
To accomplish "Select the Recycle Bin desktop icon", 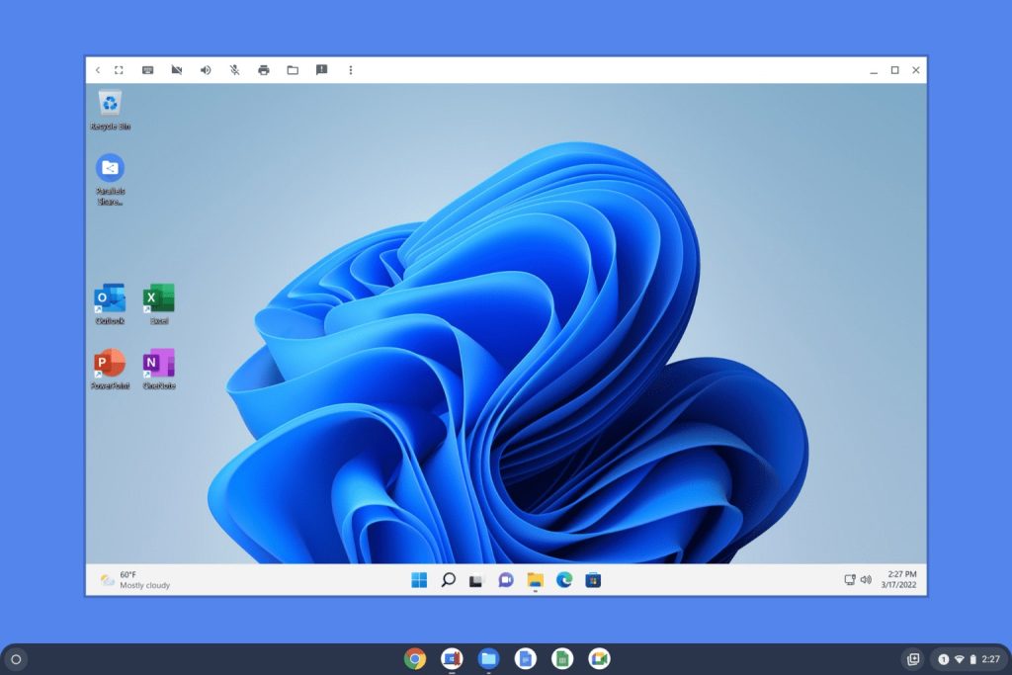I will point(110,111).
